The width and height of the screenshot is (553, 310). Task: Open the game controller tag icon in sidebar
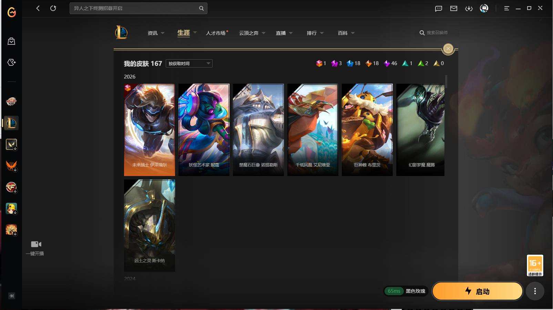click(x=11, y=62)
